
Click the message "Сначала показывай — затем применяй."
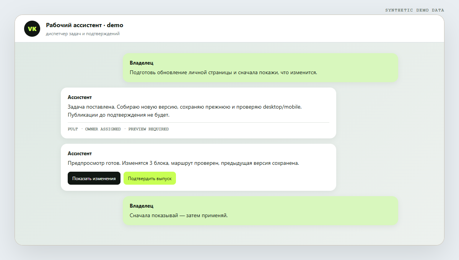(x=179, y=215)
